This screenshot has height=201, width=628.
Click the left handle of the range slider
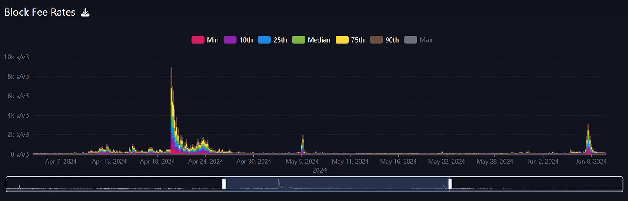coord(224,184)
